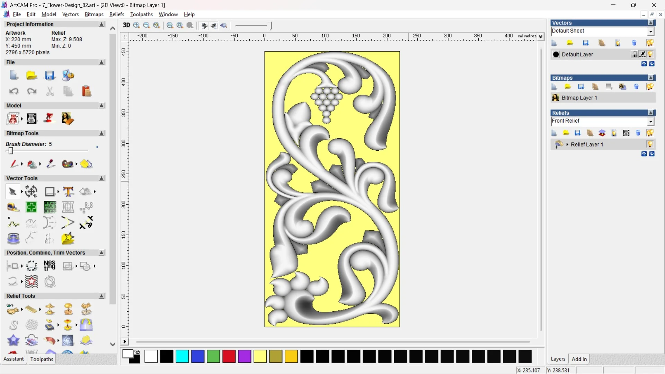Open the Toolpaths menu
665x374 pixels.
point(141,14)
